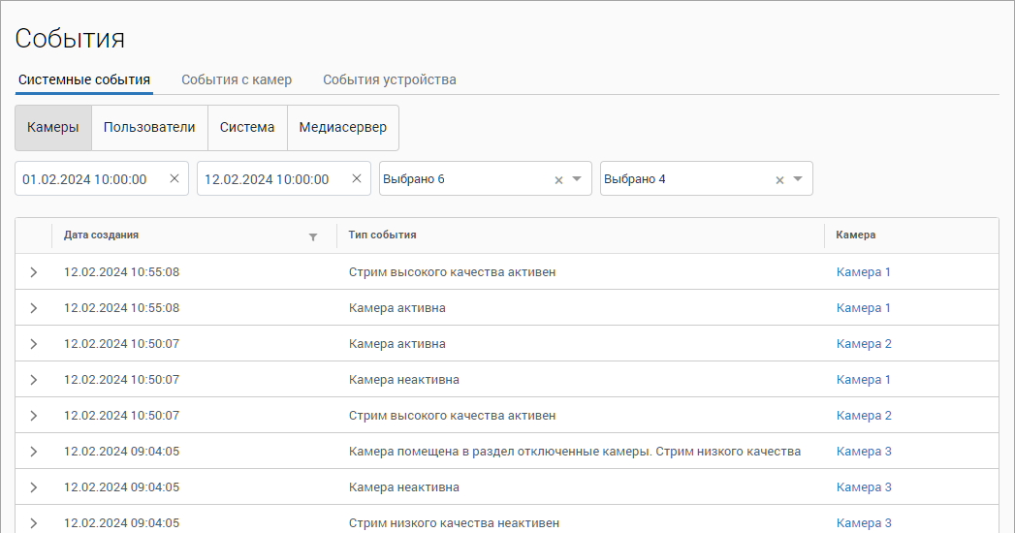Select the 'Пользователи' filter button
The height and width of the screenshot is (533, 1015).
tap(149, 128)
